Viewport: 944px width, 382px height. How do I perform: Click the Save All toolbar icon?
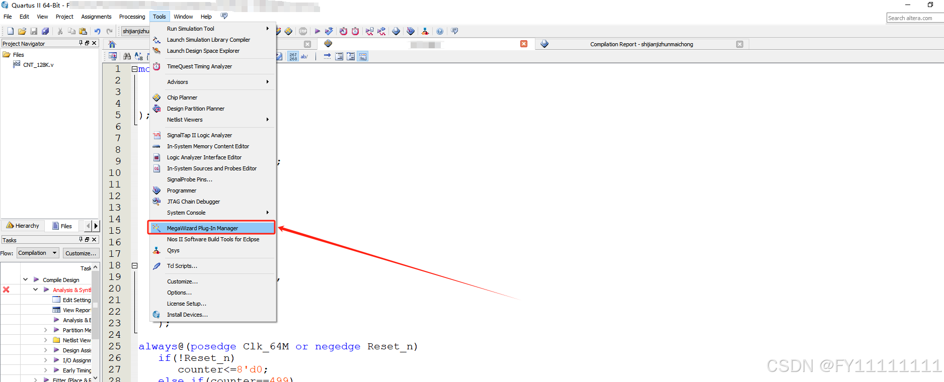[45, 31]
